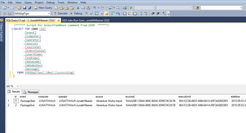Toggle Include Actual Execution Plan
The width and height of the screenshot is (246, 133).
point(113,13)
